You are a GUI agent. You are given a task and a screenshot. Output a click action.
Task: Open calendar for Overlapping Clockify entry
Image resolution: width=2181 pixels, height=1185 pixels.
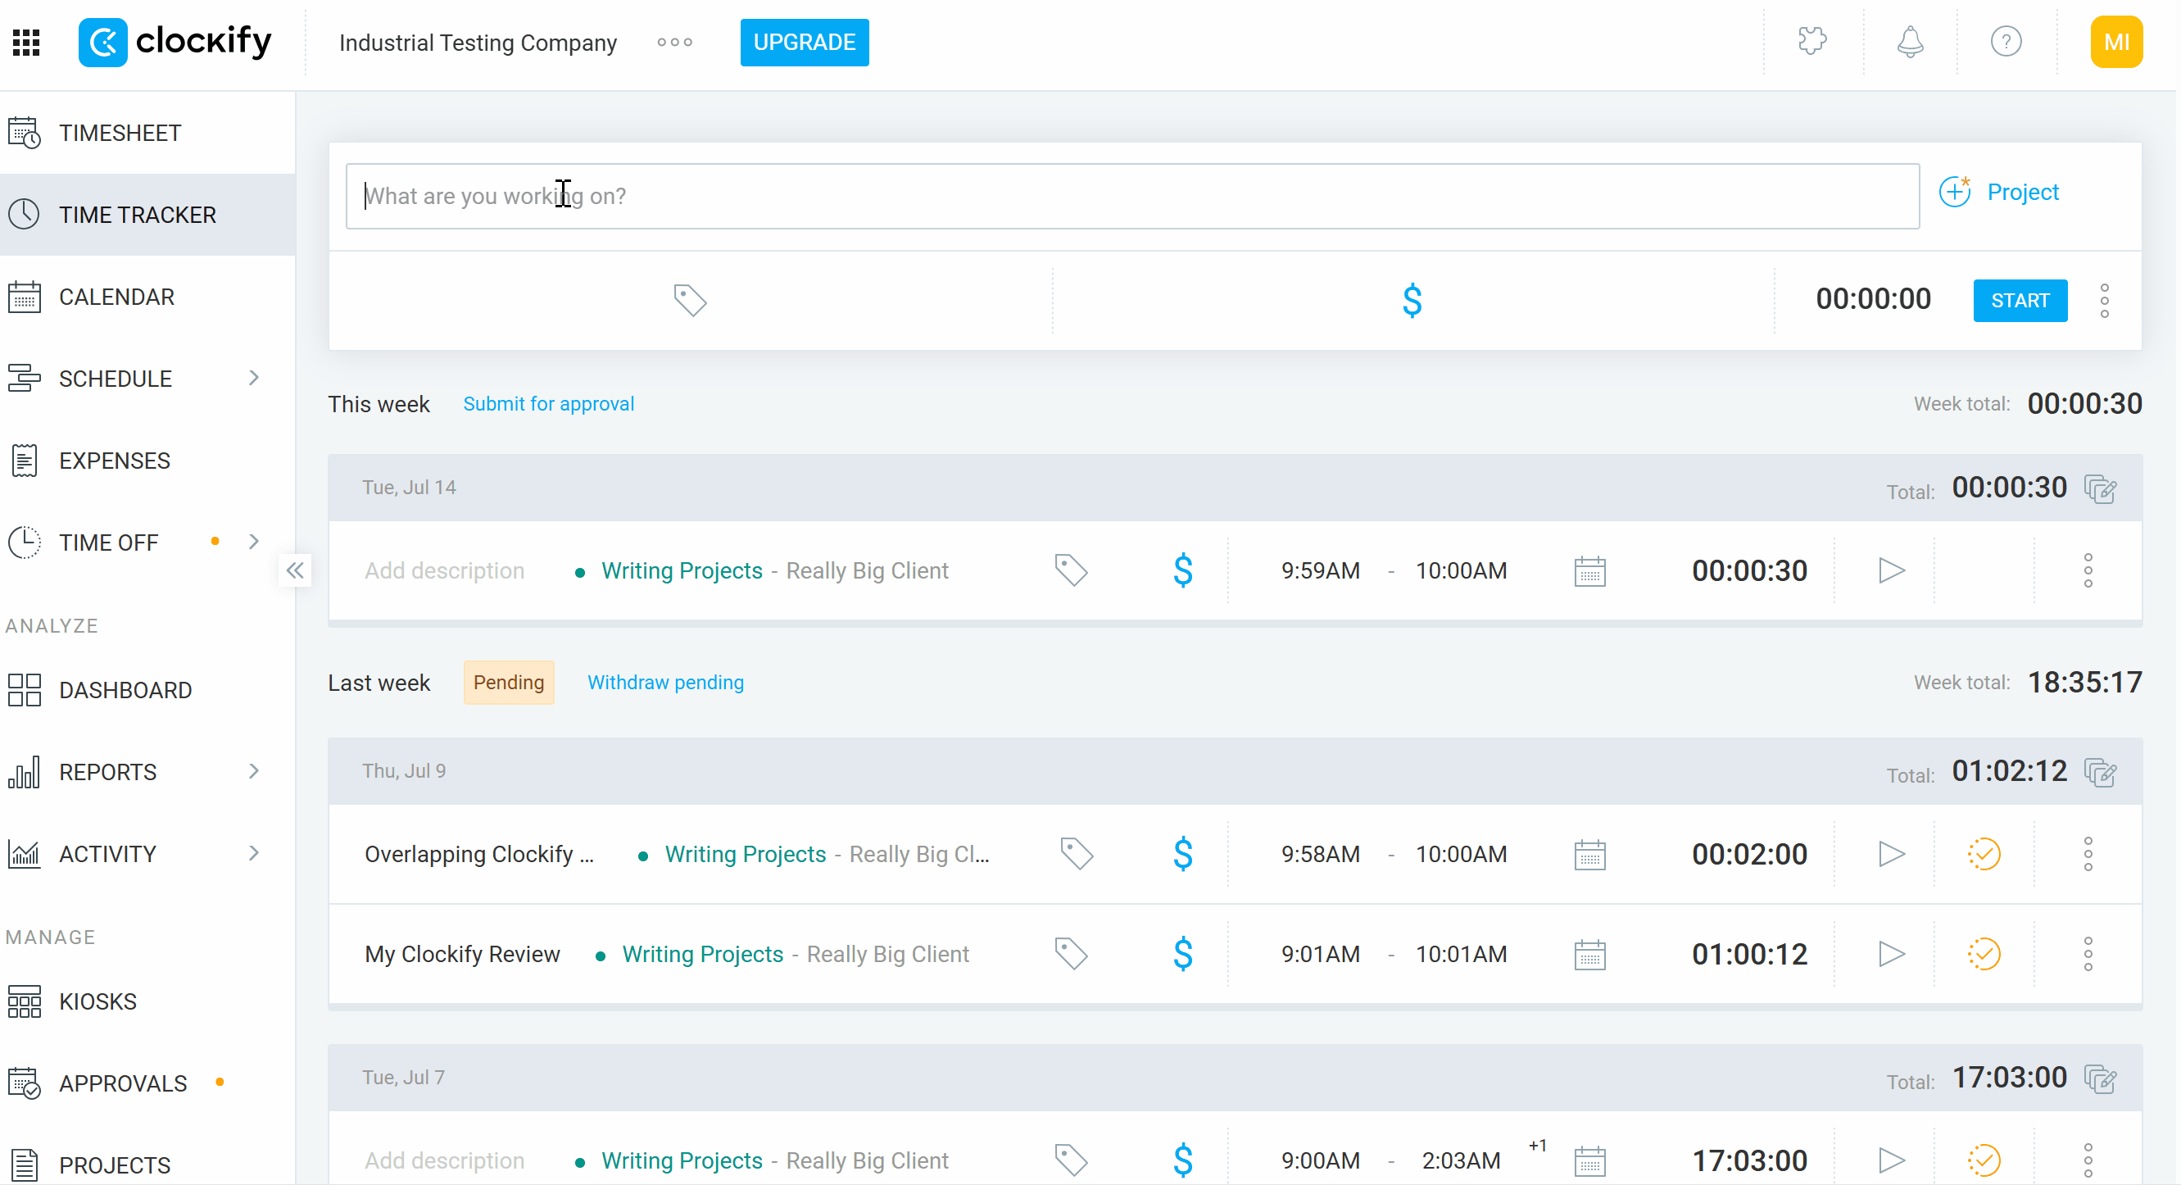click(1590, 856)
